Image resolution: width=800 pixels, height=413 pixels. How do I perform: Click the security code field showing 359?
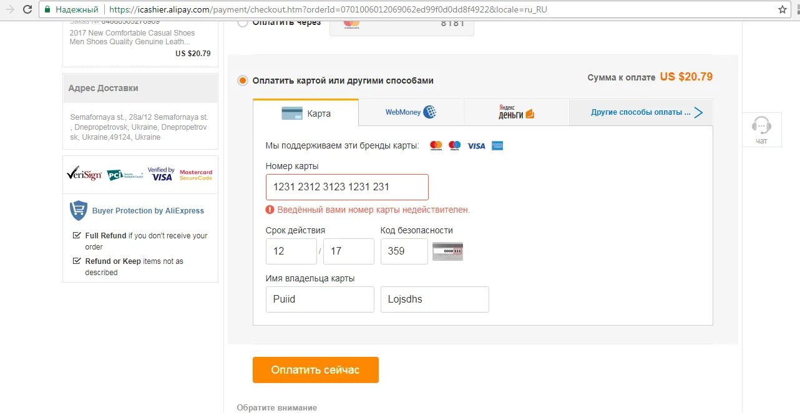404,251
